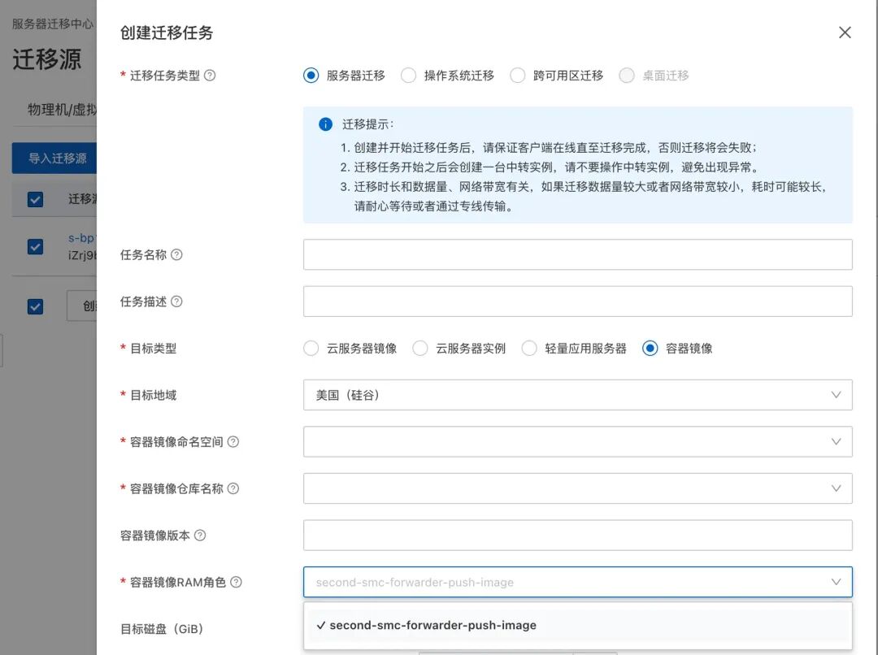878x655 pixels.
Task: Choose 云服务器实例 target type
Action: 420,348
